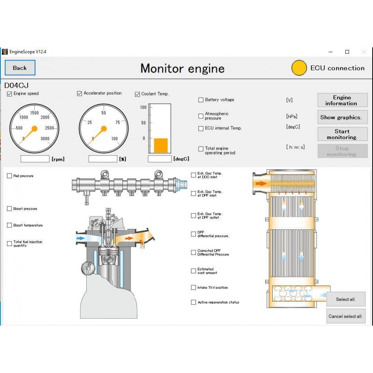Click the Monitor engine heading
Screen dimensions: 373x373
[182, 69]
